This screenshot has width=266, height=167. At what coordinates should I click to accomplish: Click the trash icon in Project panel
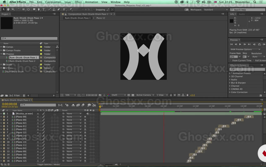click(x=24, y=96)
